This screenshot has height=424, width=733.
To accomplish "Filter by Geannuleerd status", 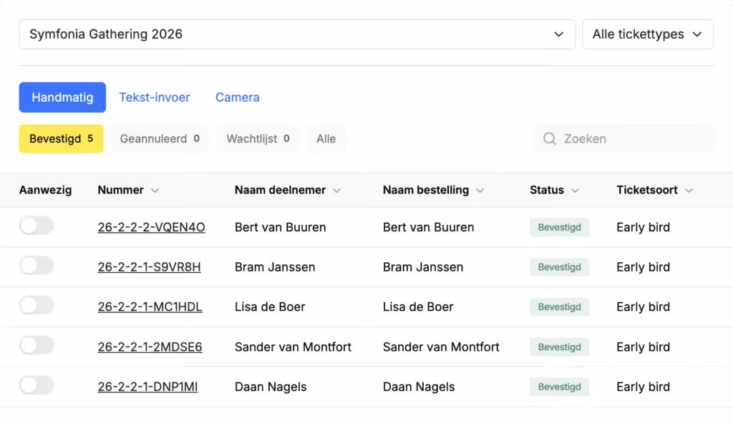I will click(160, 139).
